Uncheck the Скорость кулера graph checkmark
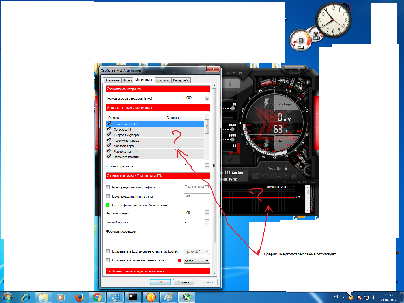Viewport: 404px width, 303px height. 109,134
